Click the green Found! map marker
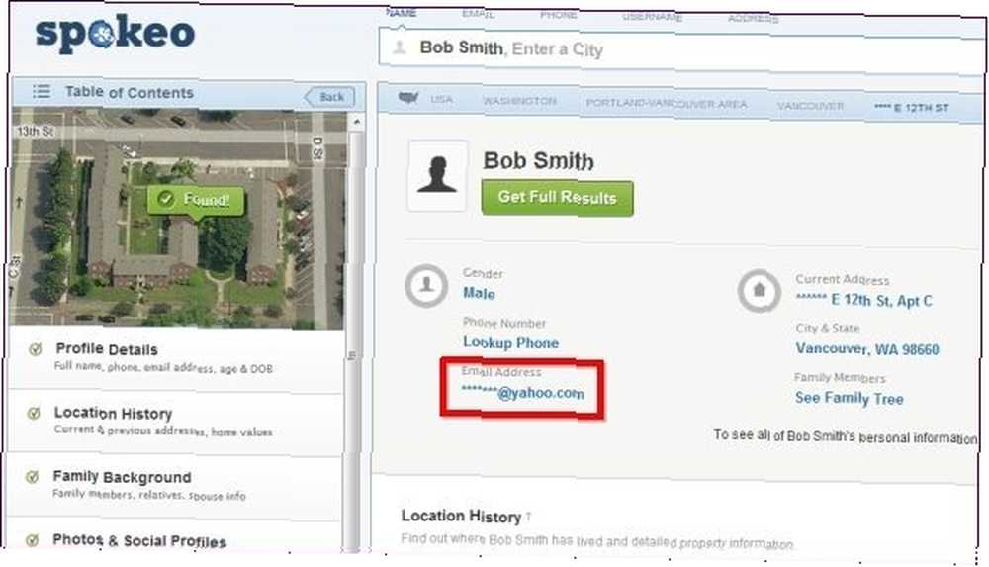 click(x=196, y=201)
